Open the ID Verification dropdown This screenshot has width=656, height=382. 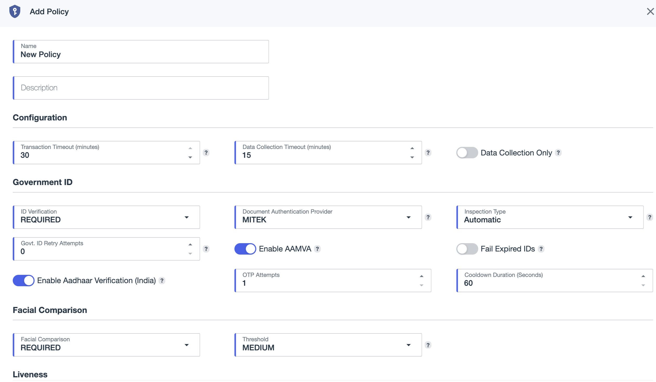coord(106,217)
